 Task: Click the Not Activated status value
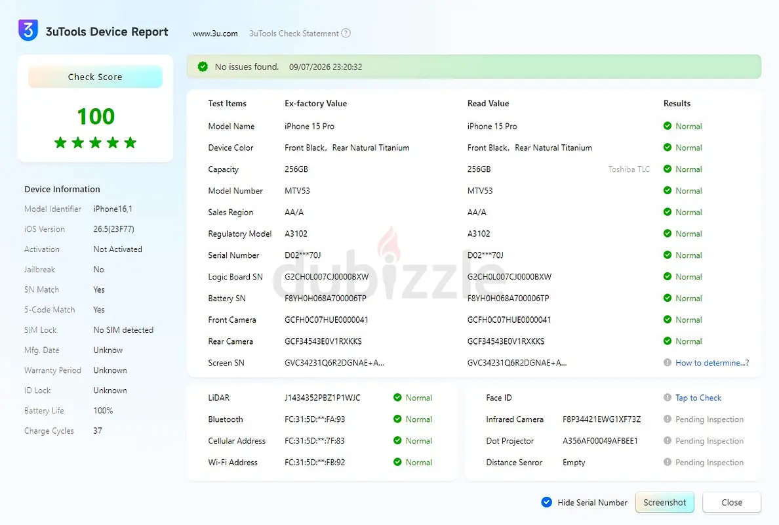tap(118, 249)
